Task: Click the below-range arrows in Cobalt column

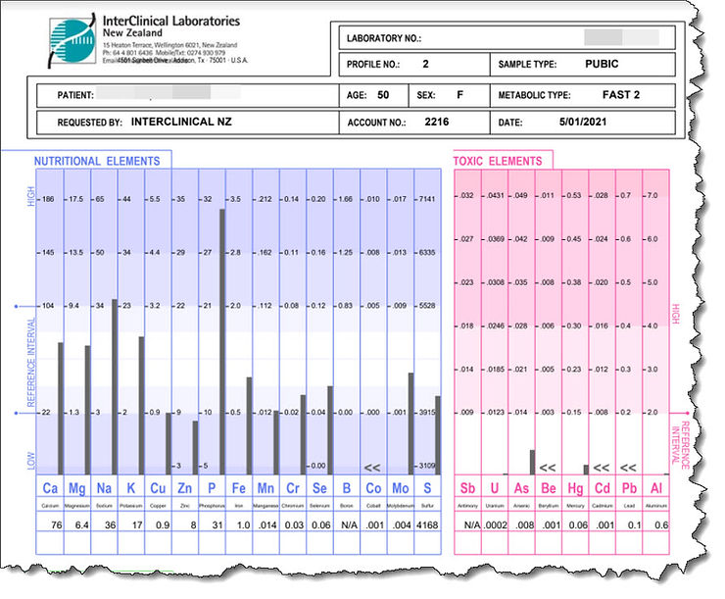Action: (372, 468)
